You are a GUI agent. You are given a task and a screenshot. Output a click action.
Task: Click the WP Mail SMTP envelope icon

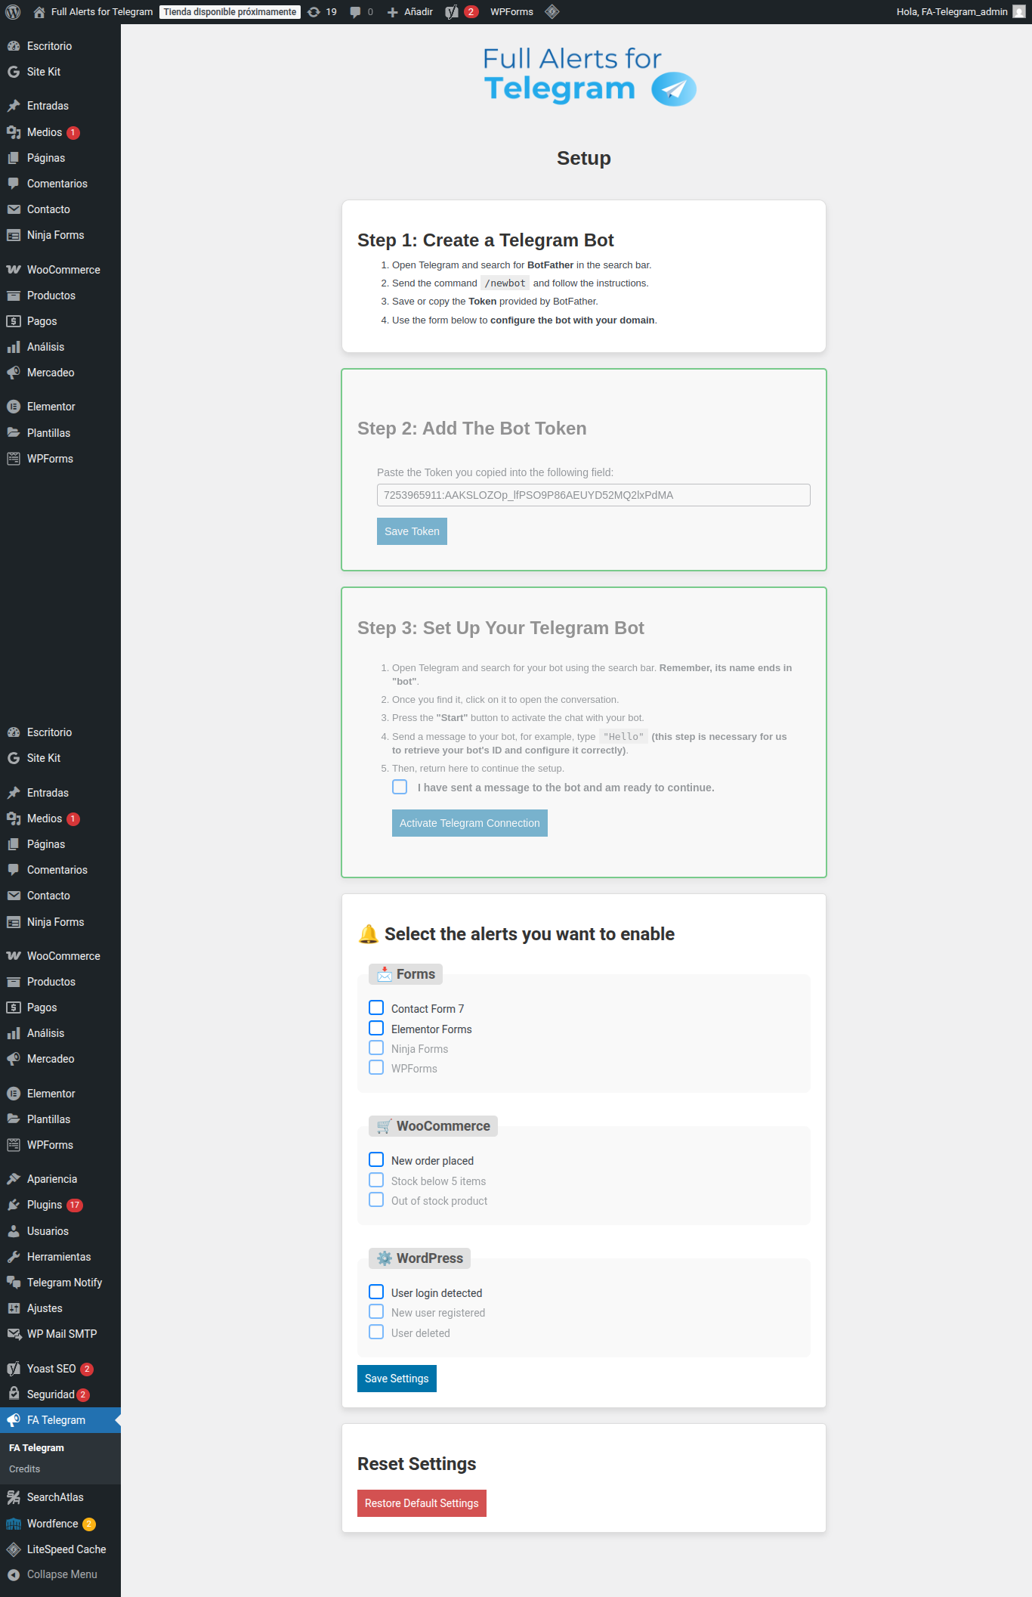[x=14, y=1334]
